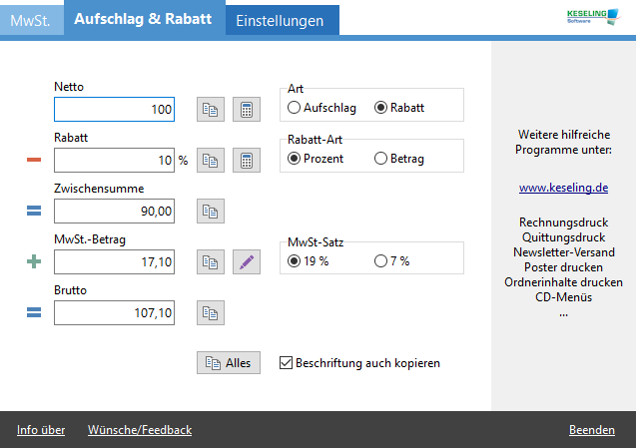Copy the Netto value to clipboard
This screenshot has height=448, width=636.
(211, 109)
